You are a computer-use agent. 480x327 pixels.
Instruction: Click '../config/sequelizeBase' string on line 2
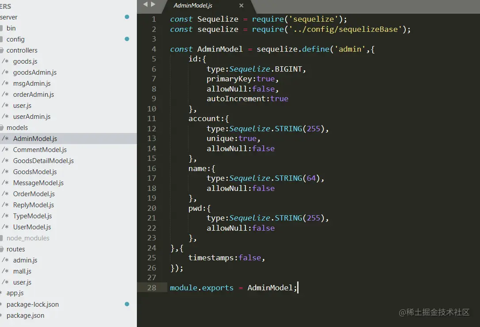coord(346,29)
